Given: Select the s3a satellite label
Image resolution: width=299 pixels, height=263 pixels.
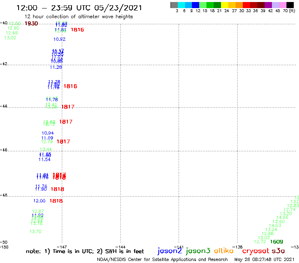Looking at the screenshot, I should click(x=278, y=251).
